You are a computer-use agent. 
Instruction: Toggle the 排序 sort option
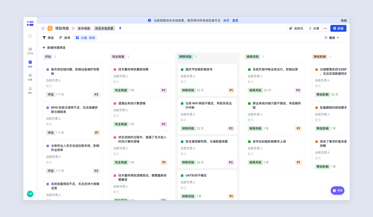click(x=65, y=38)
